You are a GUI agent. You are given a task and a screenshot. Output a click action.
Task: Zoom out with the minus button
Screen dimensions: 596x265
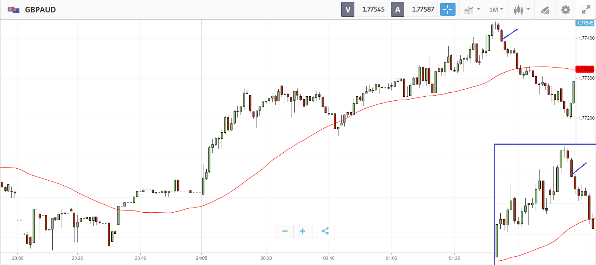tap(285, 231)
